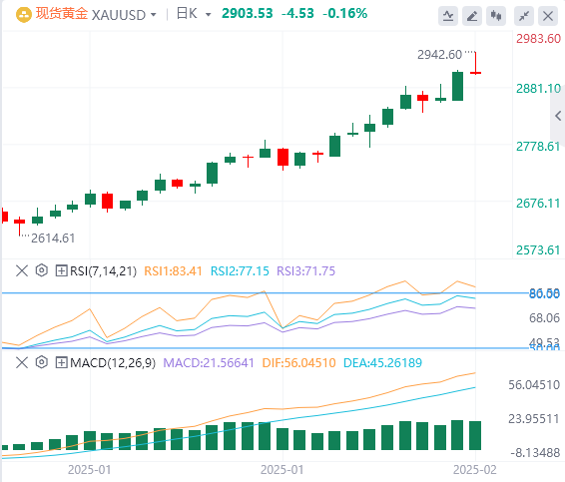Expand the right side panel chevron
This screenshot has height=482, width=565.
point(558,116)
